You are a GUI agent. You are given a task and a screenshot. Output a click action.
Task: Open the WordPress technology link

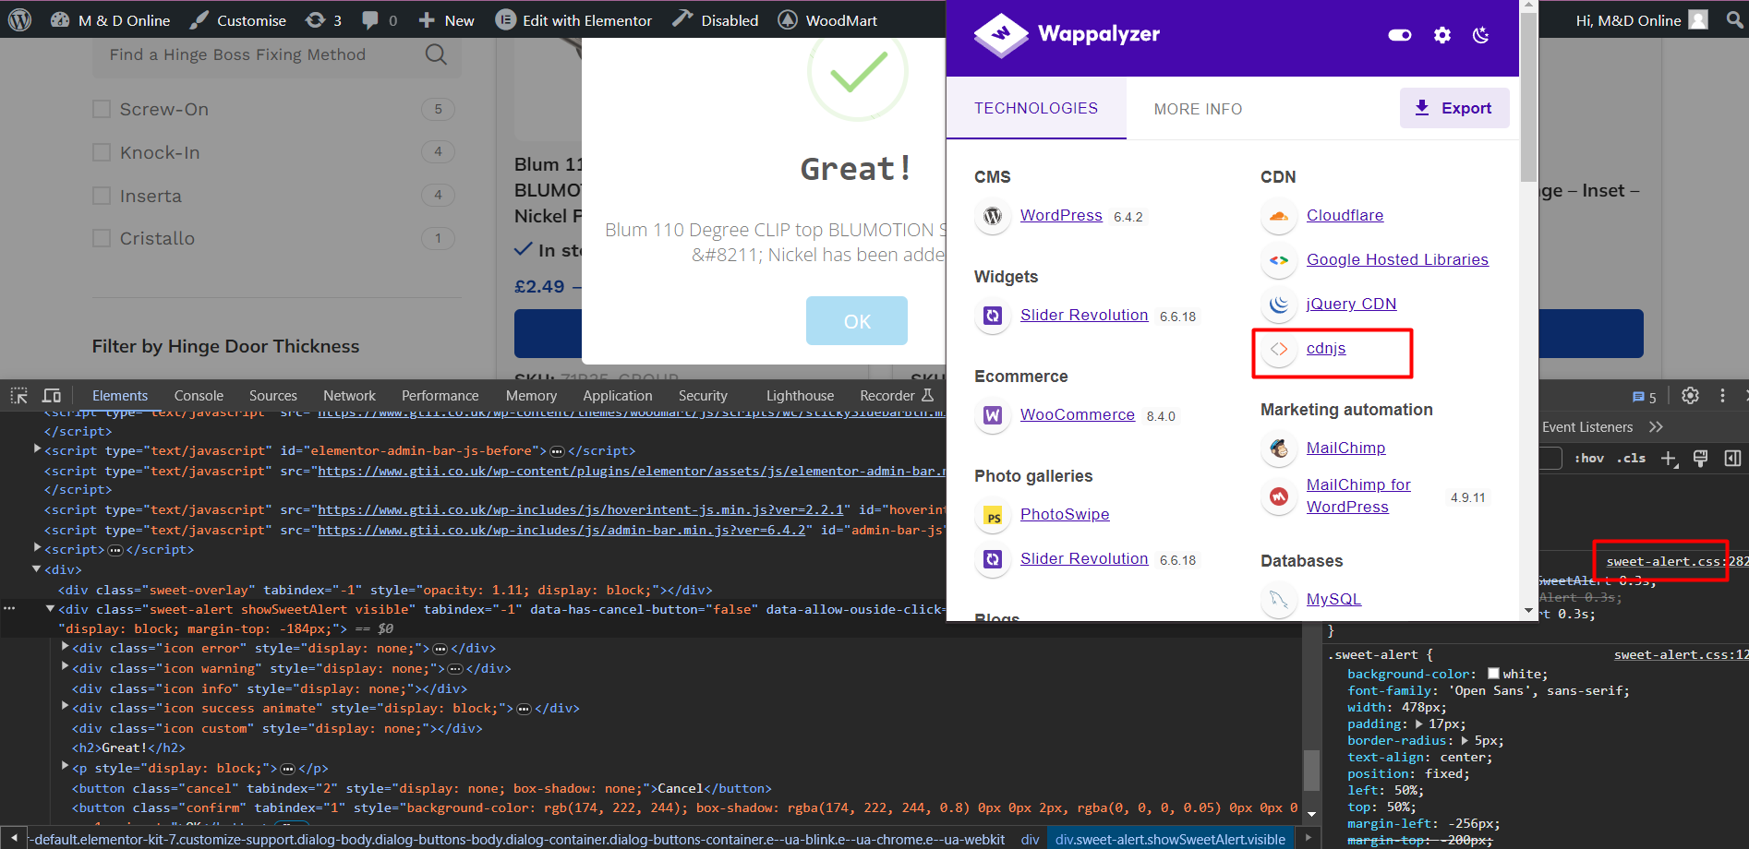click(1061, 215)
